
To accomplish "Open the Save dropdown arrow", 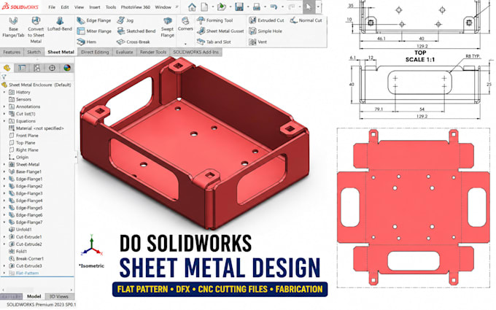I will click(248, 7).
